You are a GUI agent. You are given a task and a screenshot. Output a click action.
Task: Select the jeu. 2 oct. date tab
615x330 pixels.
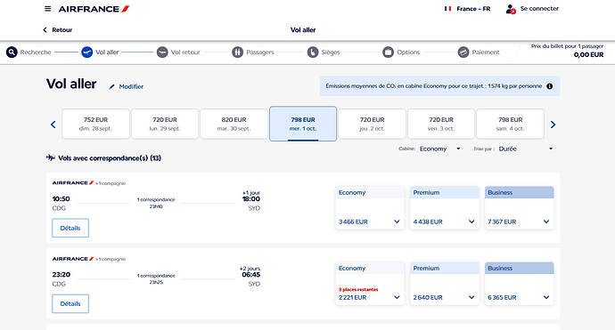(372, 124)
